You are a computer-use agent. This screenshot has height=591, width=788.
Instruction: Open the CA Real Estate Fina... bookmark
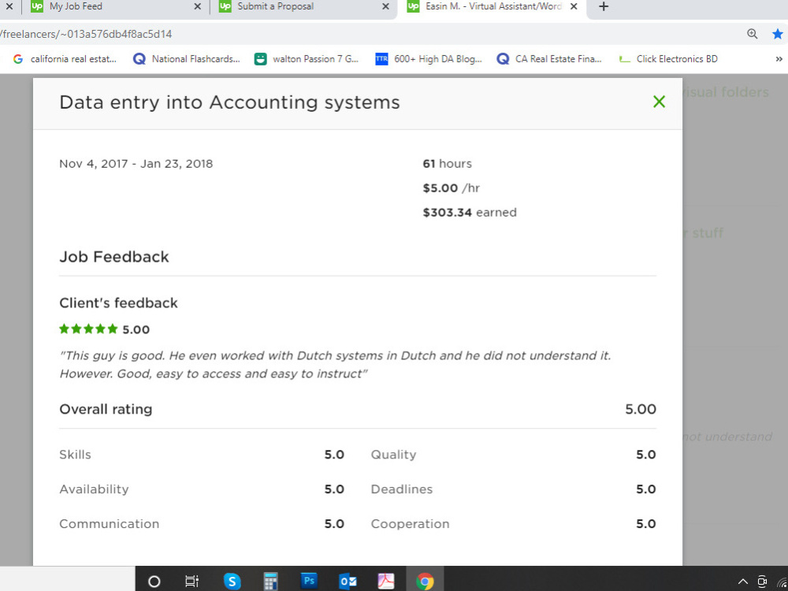point(549,59)
